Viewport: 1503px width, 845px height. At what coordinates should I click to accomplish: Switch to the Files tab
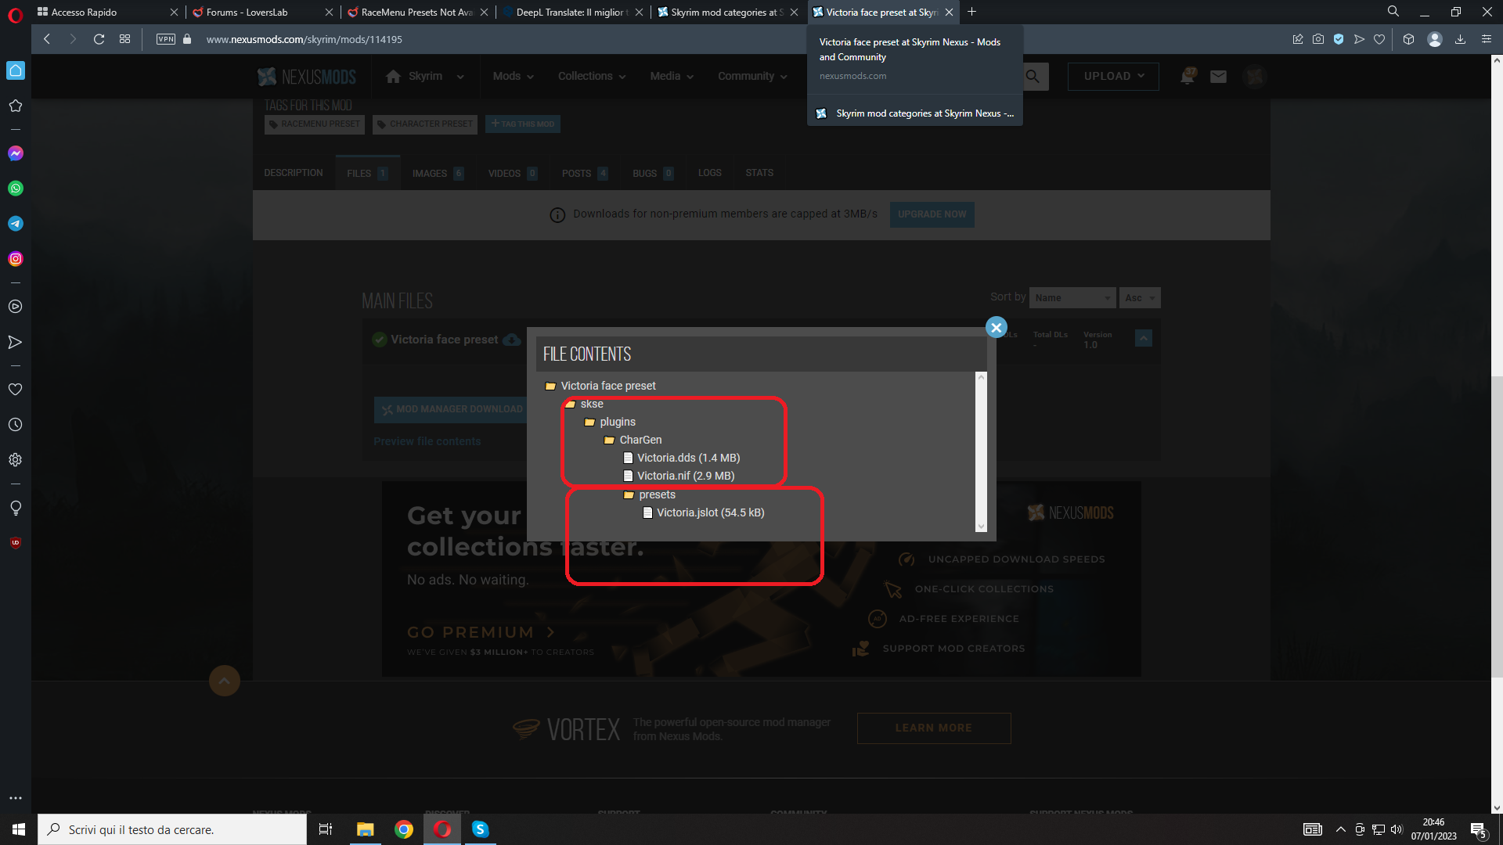pos(367,173)
